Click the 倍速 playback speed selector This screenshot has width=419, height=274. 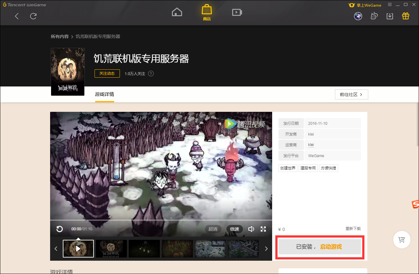pos(234,229)
